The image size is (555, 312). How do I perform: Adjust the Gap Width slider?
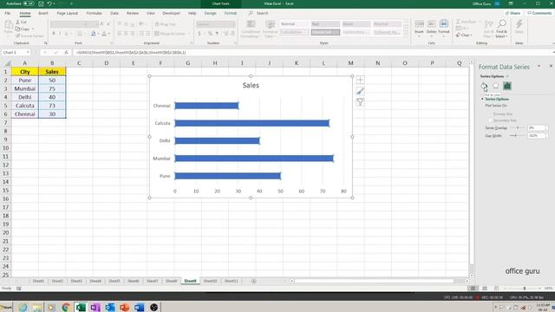[x=517, y=135]
